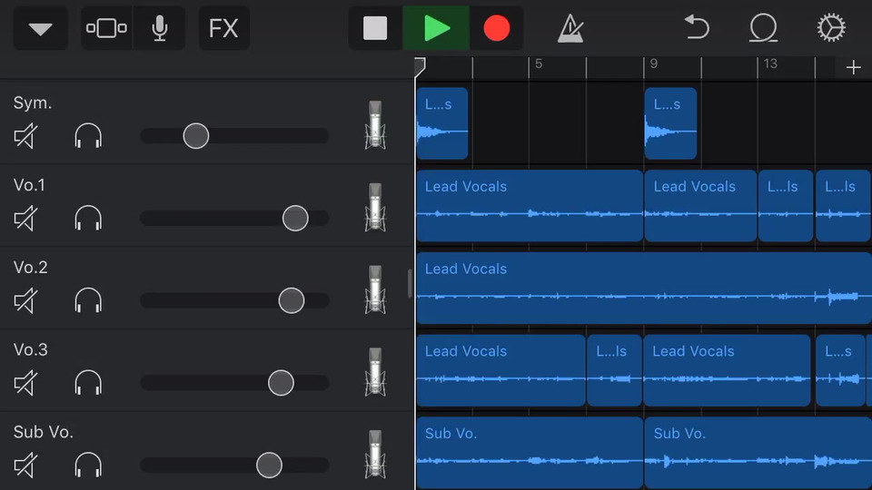Start playback with the green play button
The image size is (872, 490).
(x=436, y=28)
